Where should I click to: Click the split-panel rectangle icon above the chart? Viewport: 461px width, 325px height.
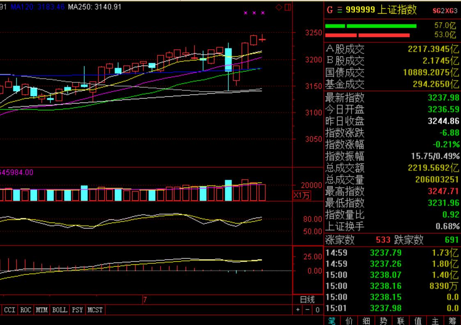point(287,7)
